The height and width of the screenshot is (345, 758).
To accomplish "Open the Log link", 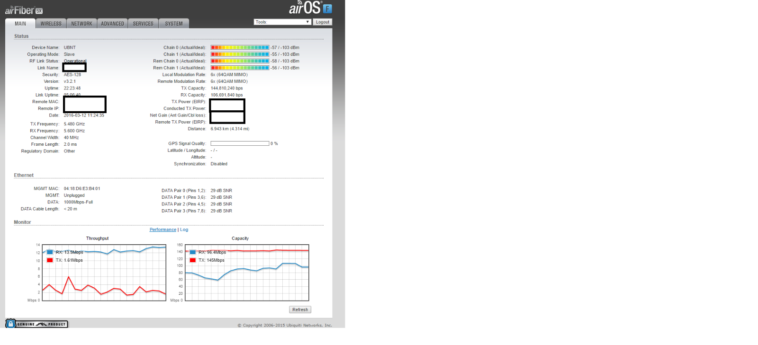I will (184, 230).
